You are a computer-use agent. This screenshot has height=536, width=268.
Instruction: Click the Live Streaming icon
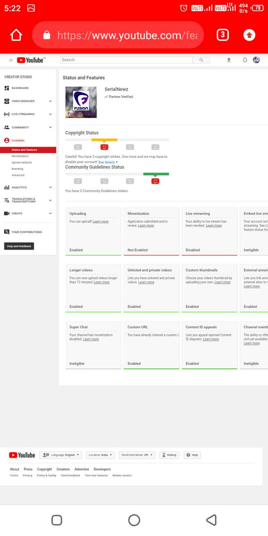[7, 114]
